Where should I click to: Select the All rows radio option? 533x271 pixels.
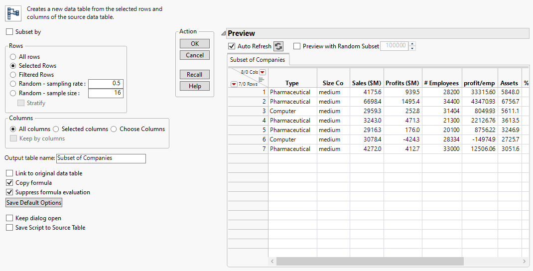click(x=13, y=57)
